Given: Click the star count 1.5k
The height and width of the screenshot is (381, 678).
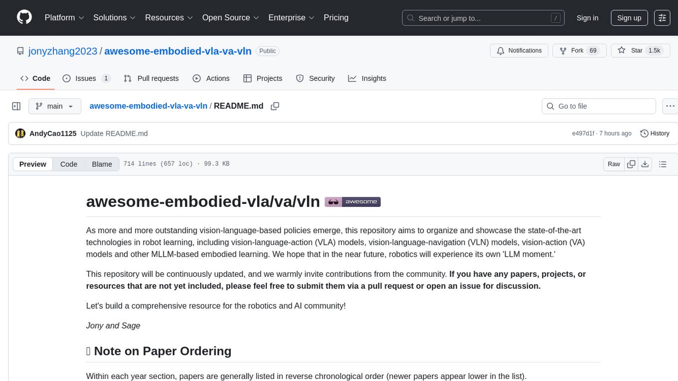Looking at the screenshot, I should pyautogui.click(x=654, y=51).
